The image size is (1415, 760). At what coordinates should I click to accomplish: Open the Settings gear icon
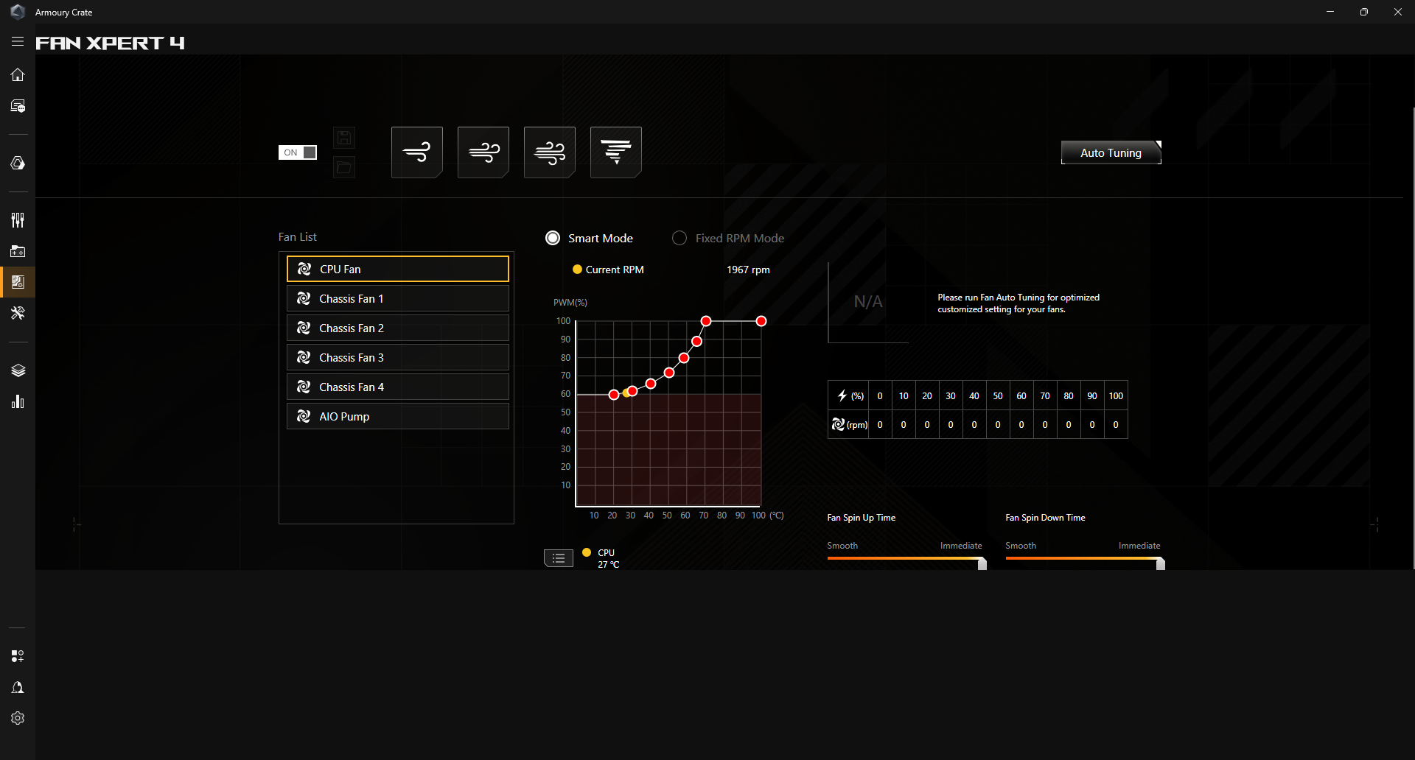tap(18, 718)
